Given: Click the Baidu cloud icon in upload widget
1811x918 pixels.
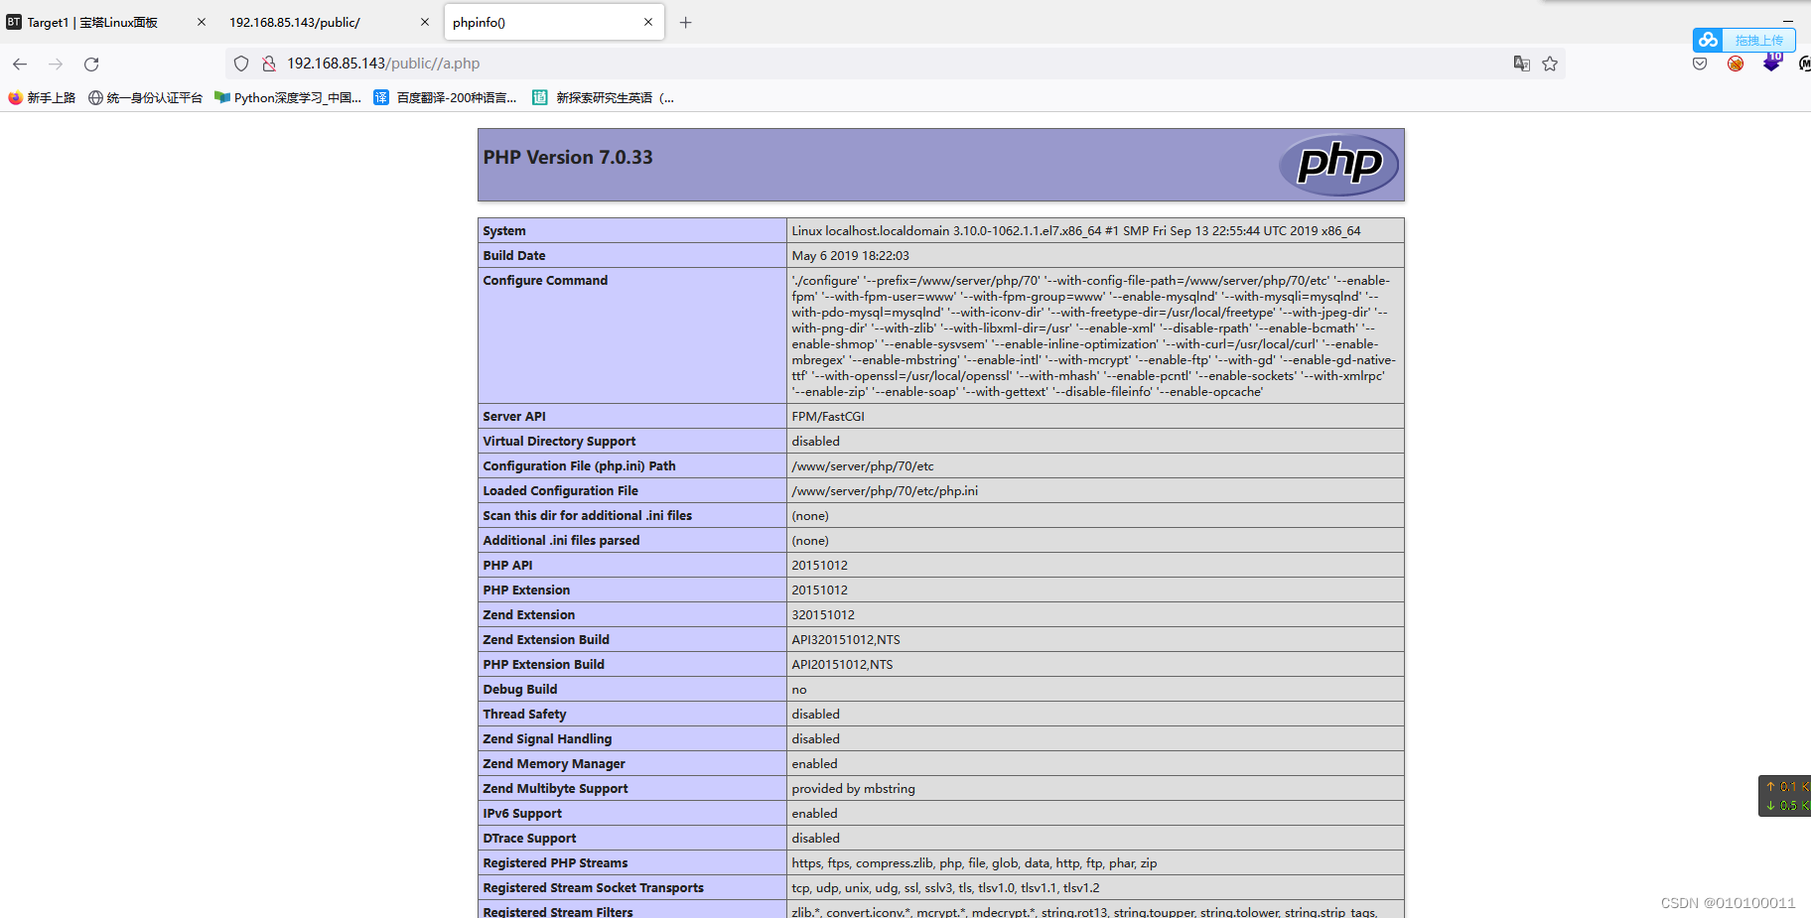Looking at the screenshot, I should [1708, 40].
